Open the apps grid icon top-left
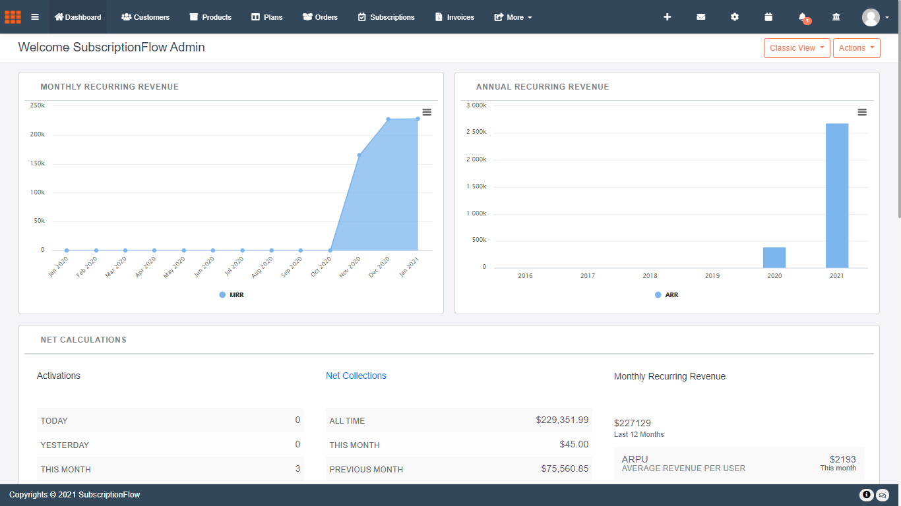The image size is (901, 506). [13, 16]
